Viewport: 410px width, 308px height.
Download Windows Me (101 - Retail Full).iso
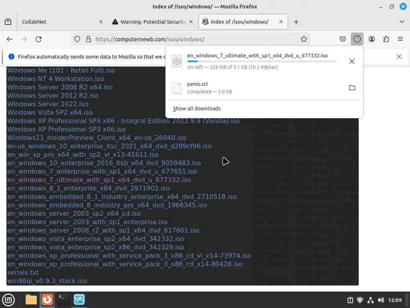point(61,71)
